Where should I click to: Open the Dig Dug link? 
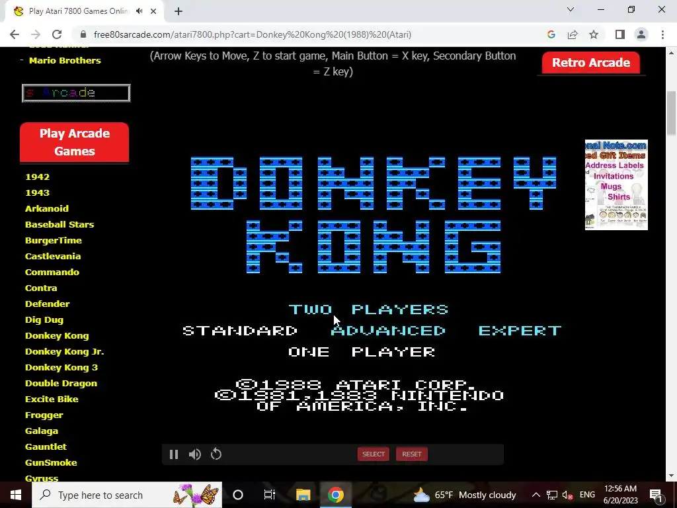[x=44, y=320]
